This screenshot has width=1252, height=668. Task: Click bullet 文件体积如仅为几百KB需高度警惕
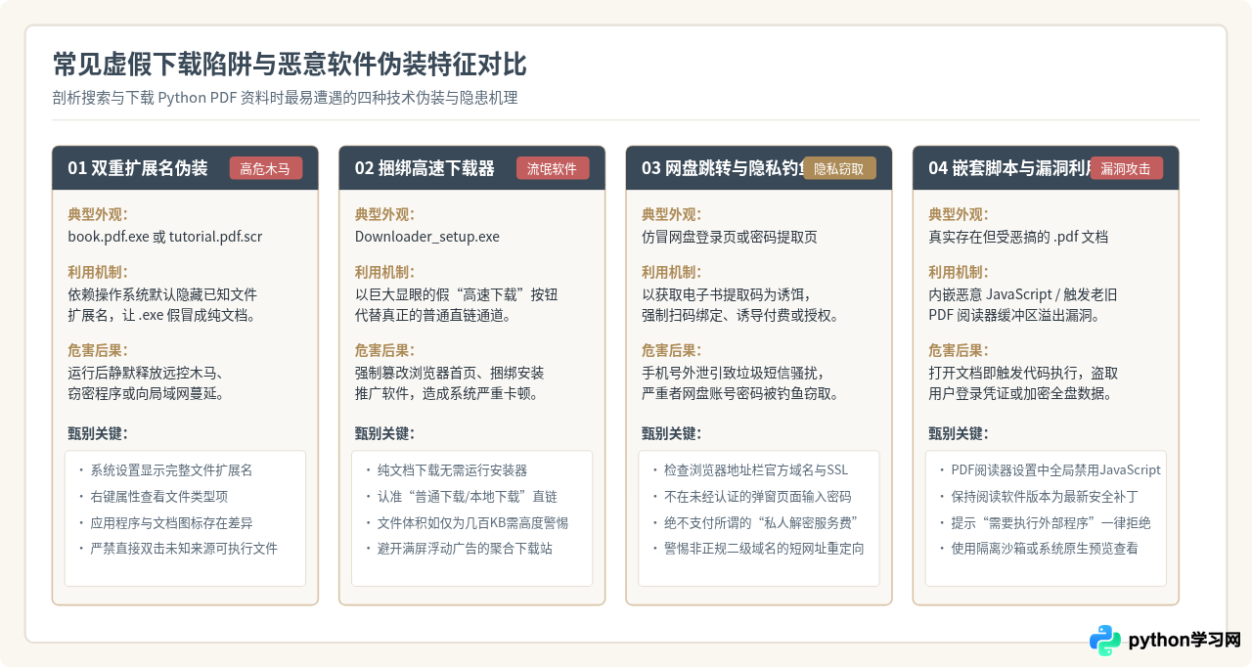(472, 523)
